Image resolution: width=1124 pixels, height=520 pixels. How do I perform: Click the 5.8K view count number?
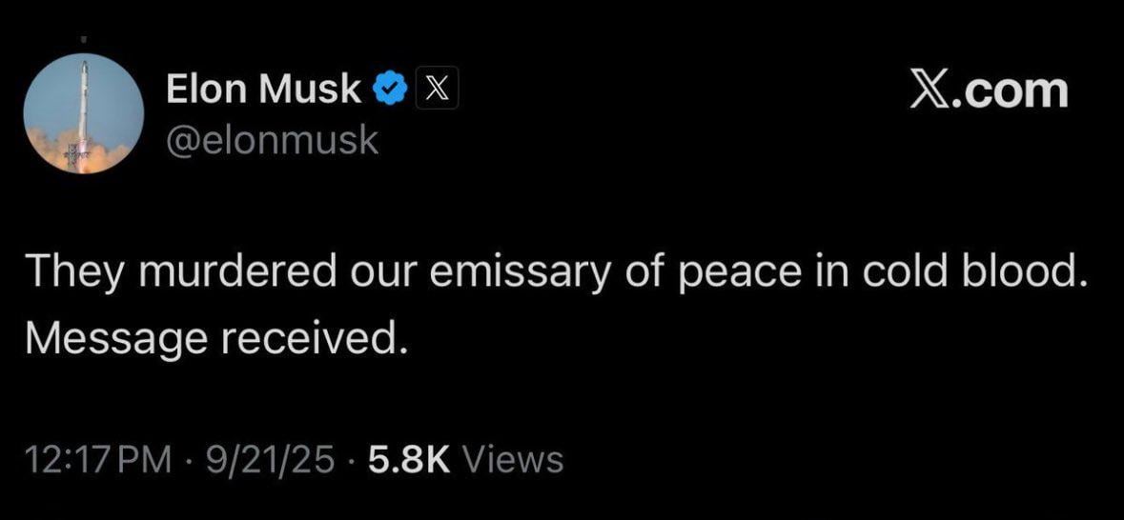point(408,460)
